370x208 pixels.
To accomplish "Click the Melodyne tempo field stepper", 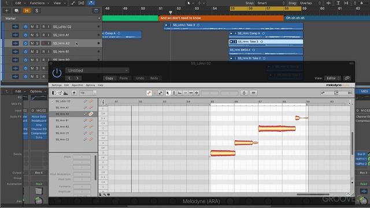I will click(95, 93).
